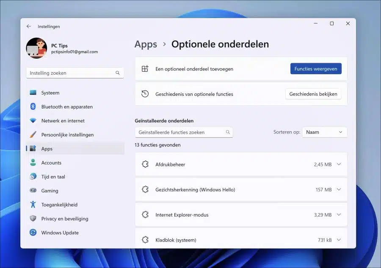Click the Apps breadcrumb link

tap(146, 44)
